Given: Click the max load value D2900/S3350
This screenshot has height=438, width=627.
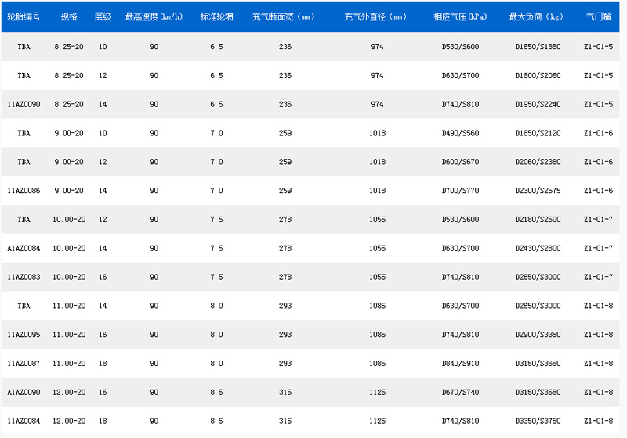Looking at the screenshot, I should [x=538, y=335].
